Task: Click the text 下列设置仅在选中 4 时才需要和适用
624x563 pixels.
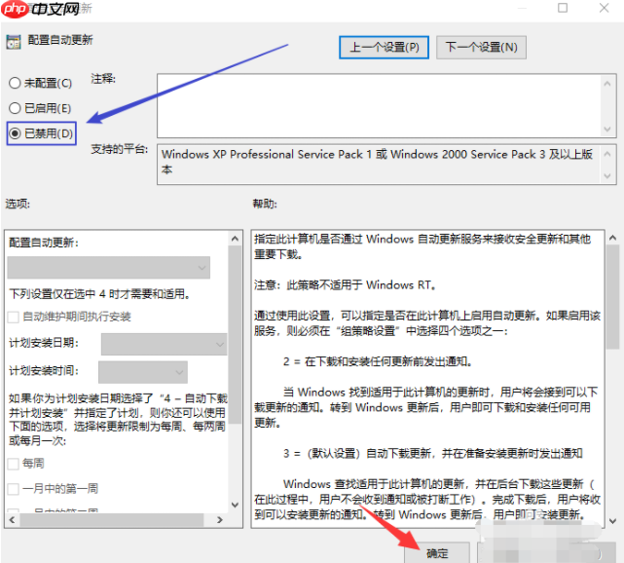Action: tap(99, 294)
